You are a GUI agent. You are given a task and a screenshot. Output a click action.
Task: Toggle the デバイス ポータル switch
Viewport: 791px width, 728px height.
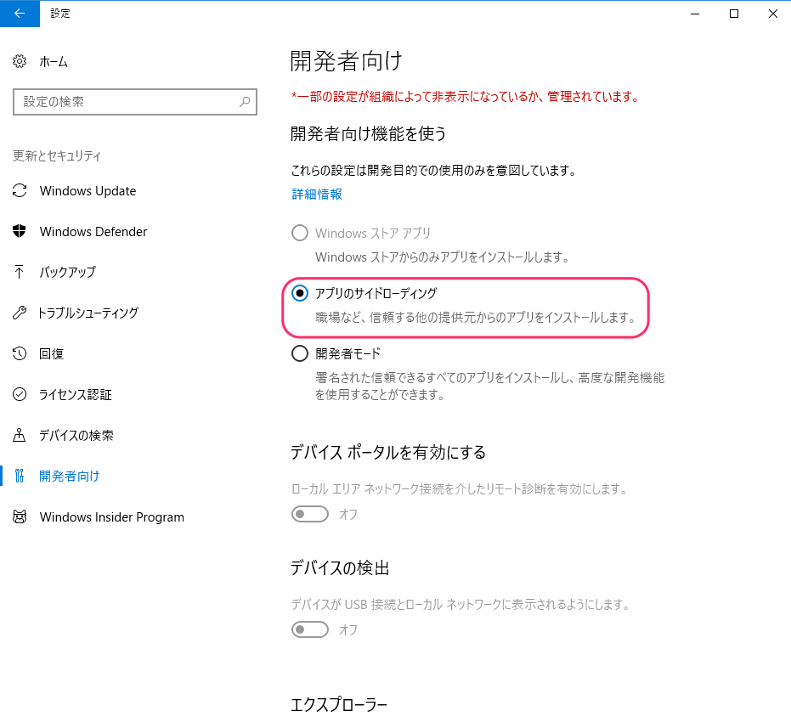[x=310, y=514]
